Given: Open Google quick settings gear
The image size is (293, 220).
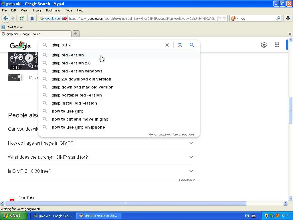Looking at the screenshot, I should click(264, 45).
